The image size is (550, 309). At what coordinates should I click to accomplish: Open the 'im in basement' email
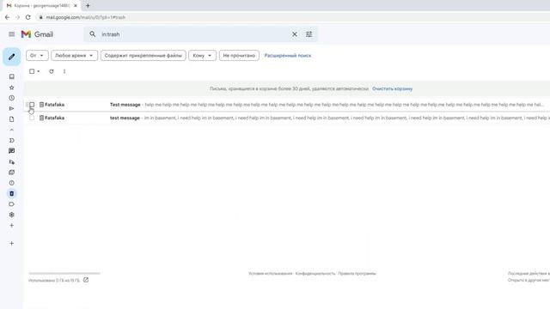click(x=287, y=118)
